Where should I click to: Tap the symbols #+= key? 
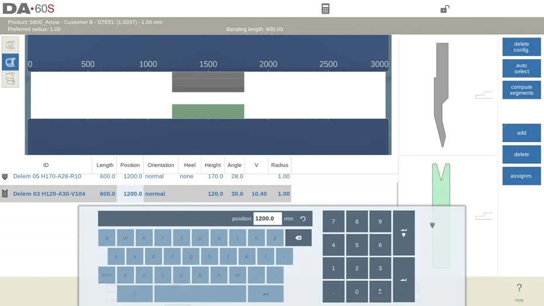click(107, 275)
